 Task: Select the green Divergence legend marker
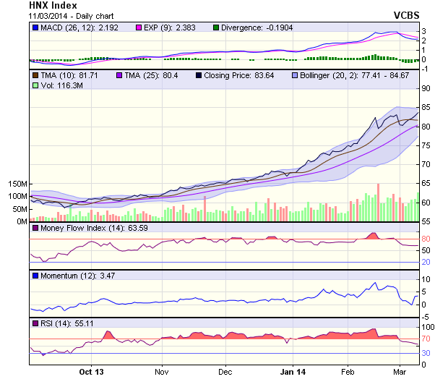click(216, 27)
